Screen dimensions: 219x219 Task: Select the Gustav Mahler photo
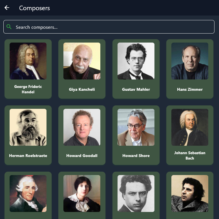tap(136, 61)
